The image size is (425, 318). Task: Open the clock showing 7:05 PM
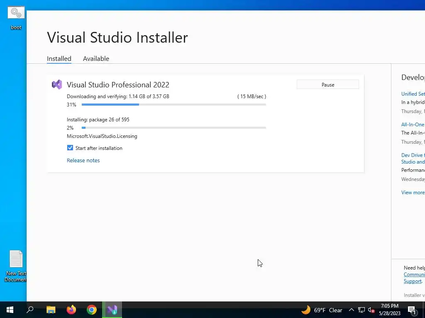[x=389, y=310]
